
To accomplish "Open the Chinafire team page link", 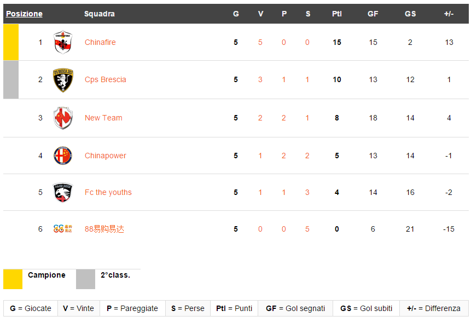I will click(x=100, y=42).
